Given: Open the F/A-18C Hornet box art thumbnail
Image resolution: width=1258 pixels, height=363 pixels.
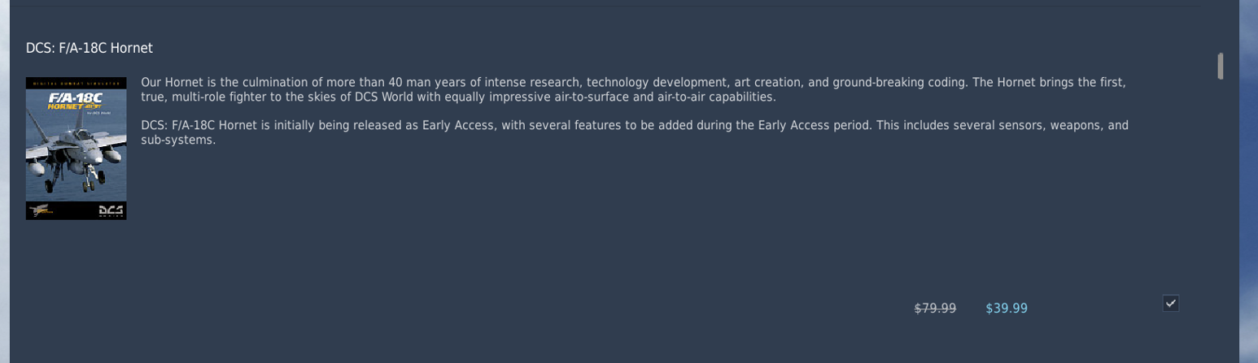Looking at the screenshot, I should coord(76,148).
